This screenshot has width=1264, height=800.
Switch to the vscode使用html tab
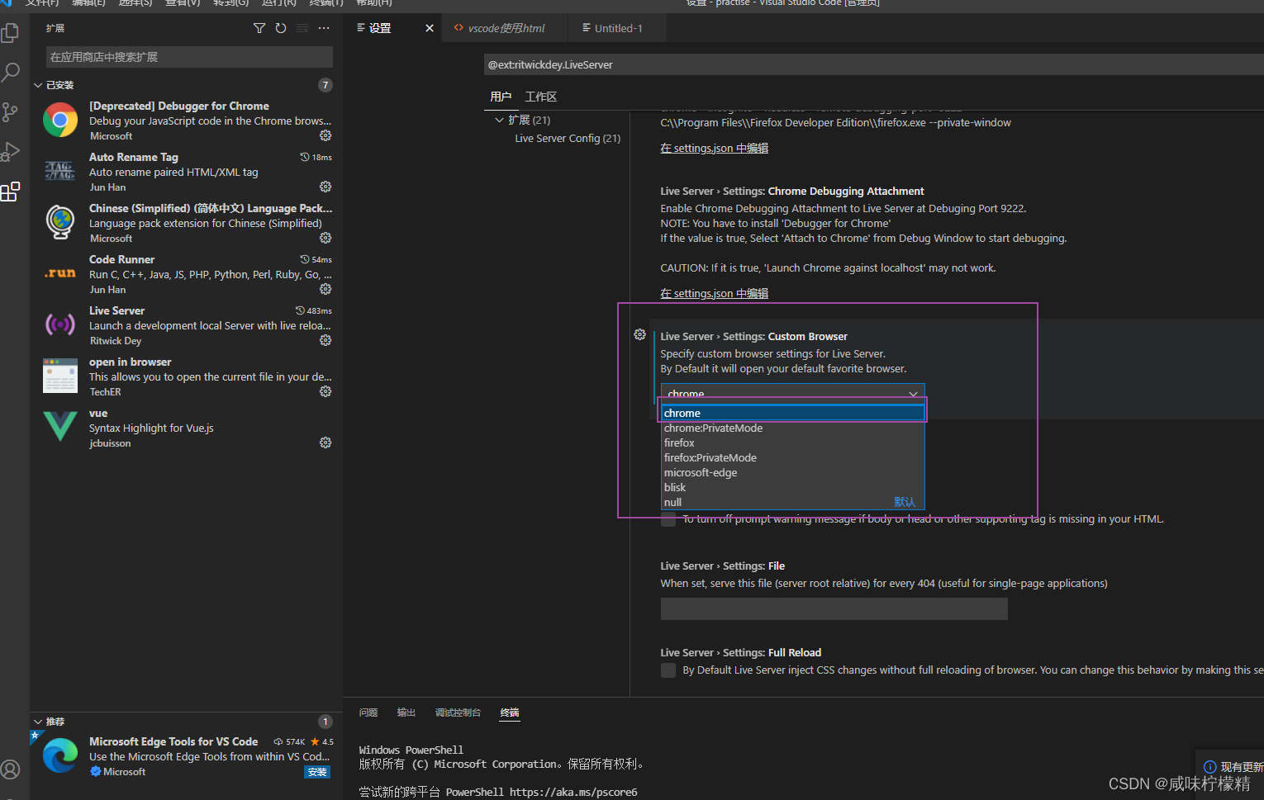point(506,28)
